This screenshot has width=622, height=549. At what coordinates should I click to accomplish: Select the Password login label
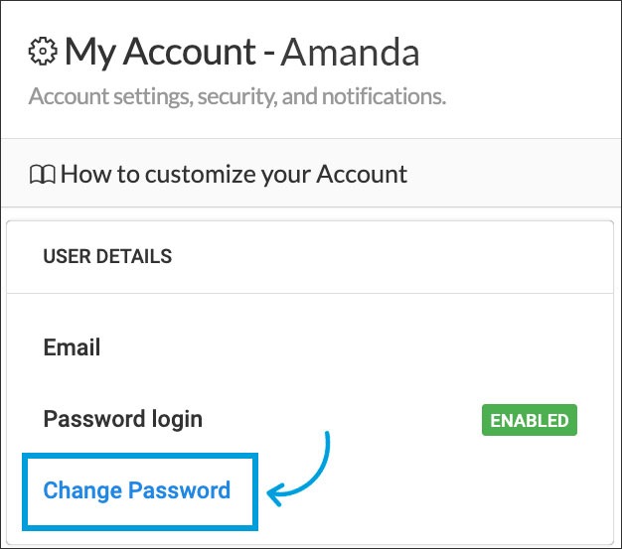pyautogui.click(x=123, y=419)
